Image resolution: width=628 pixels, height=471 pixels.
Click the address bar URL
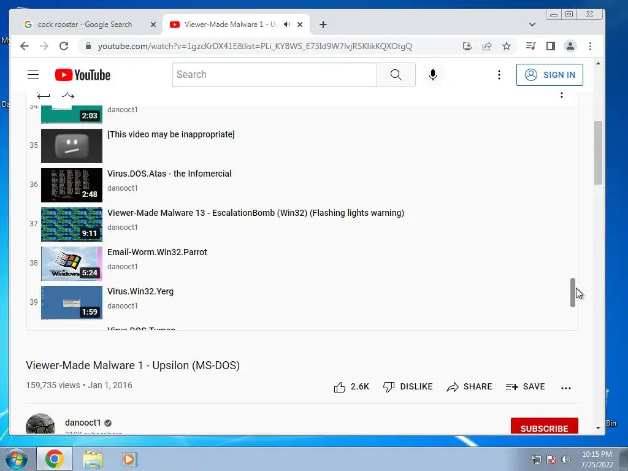255,46
